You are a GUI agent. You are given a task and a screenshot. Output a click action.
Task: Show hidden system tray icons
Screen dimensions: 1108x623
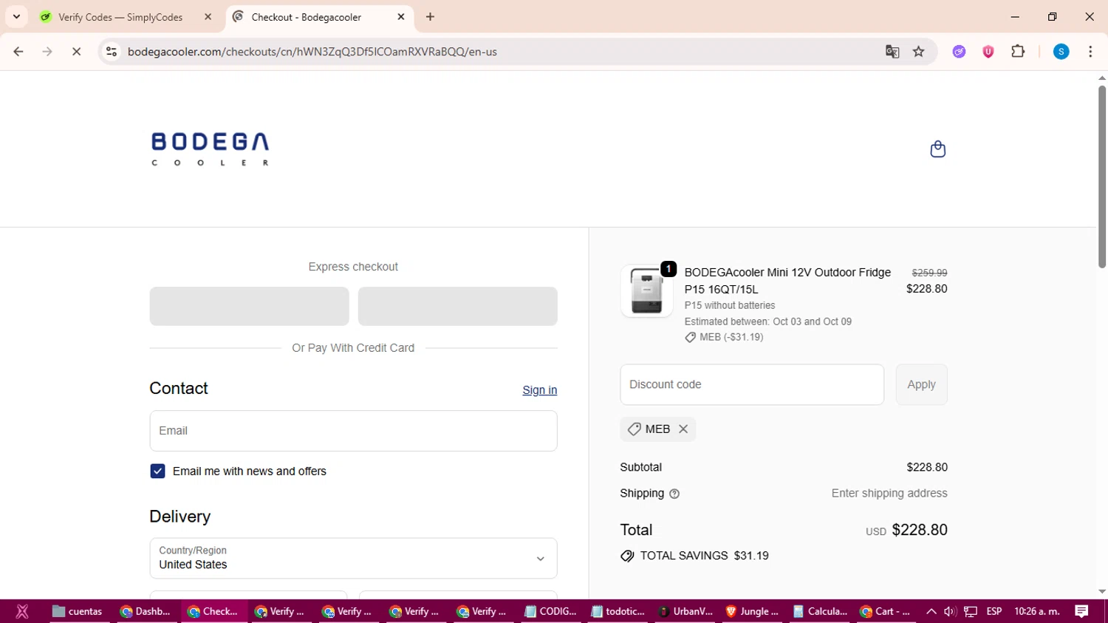pyautogui.click(x=931, y=611)
